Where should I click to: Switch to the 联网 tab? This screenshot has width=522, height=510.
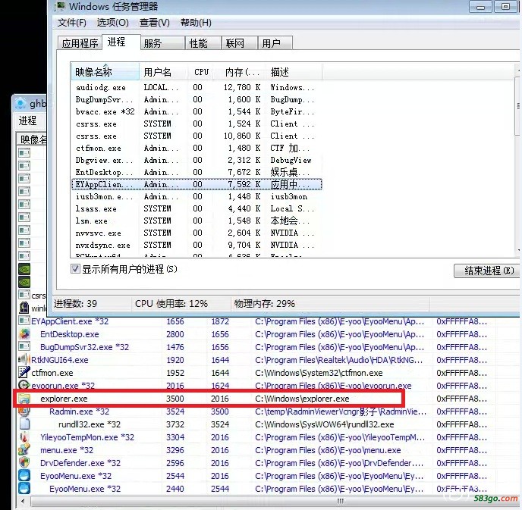click(x=239, y=43)
